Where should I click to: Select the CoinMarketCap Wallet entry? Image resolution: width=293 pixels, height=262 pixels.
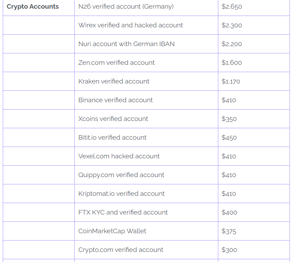pyautogui.click(x=112, y=231)
